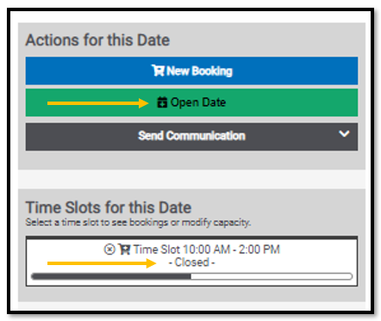Click the Actions for this Date heading
This screenshot has width=381, height=321.
(x=97, y=40)
